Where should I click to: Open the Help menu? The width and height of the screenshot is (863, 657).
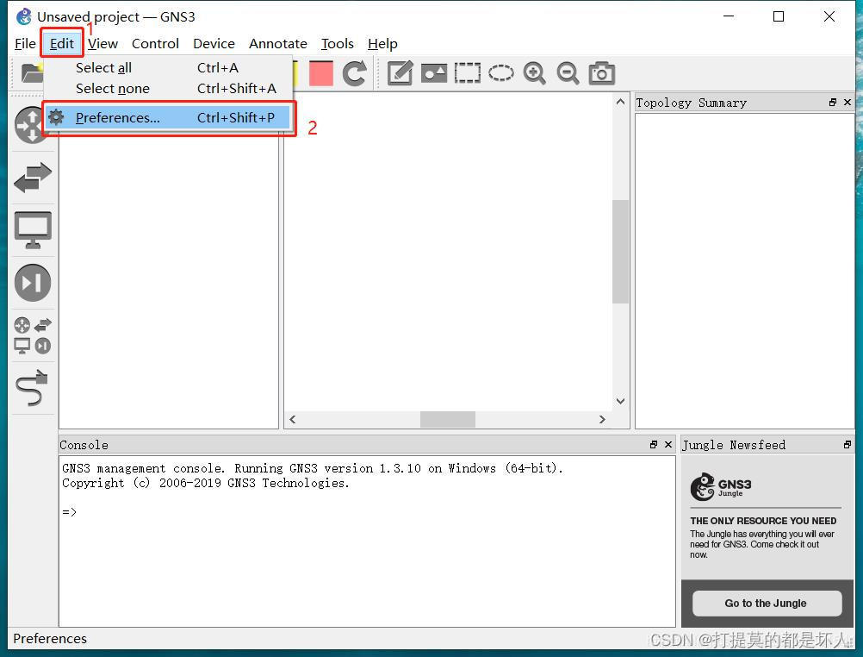pos(382,44)
